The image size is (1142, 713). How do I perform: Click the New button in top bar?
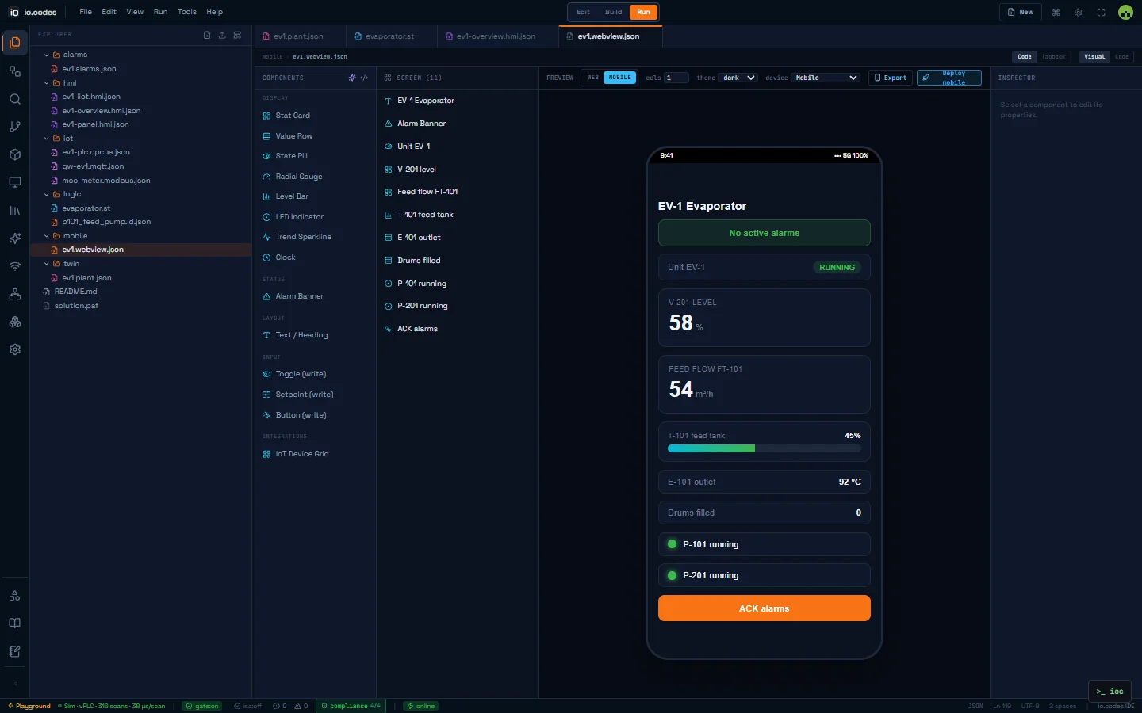[1021, 12]
